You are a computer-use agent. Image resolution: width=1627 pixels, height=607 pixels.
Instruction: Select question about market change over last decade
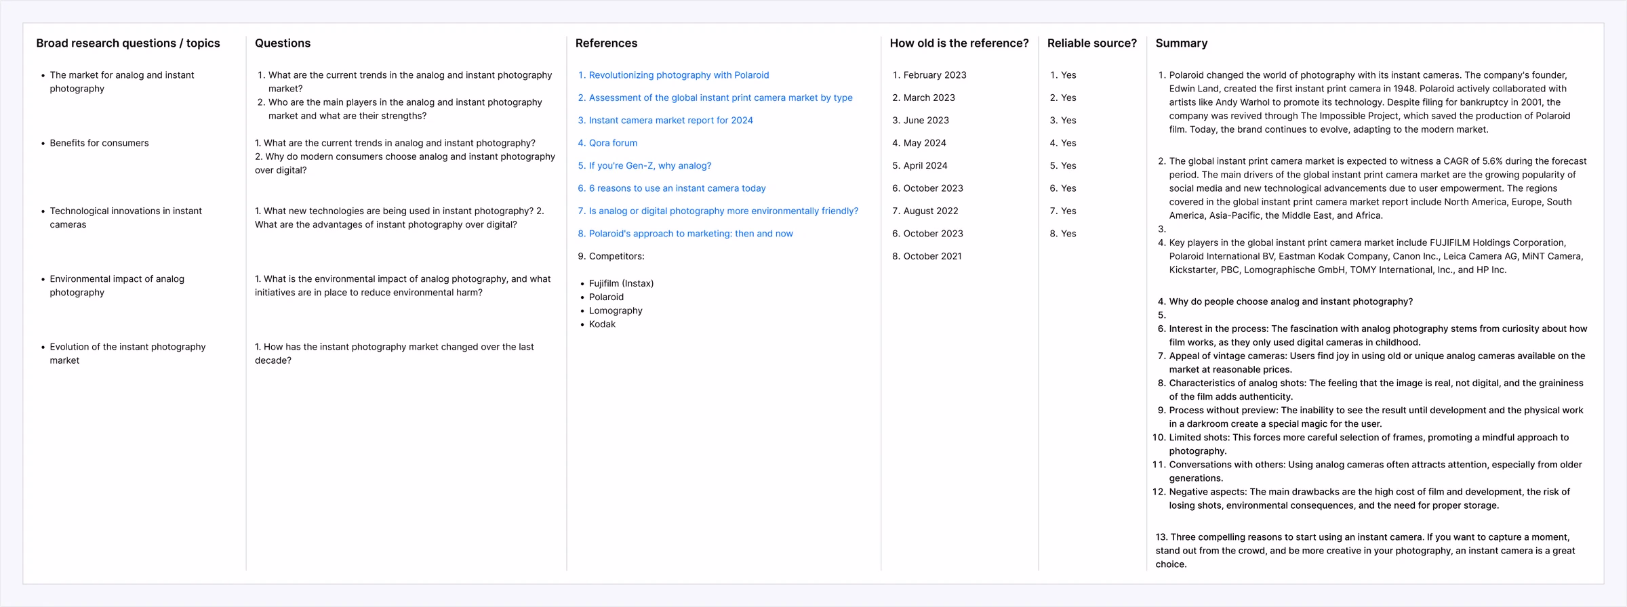tap(395, 354)
